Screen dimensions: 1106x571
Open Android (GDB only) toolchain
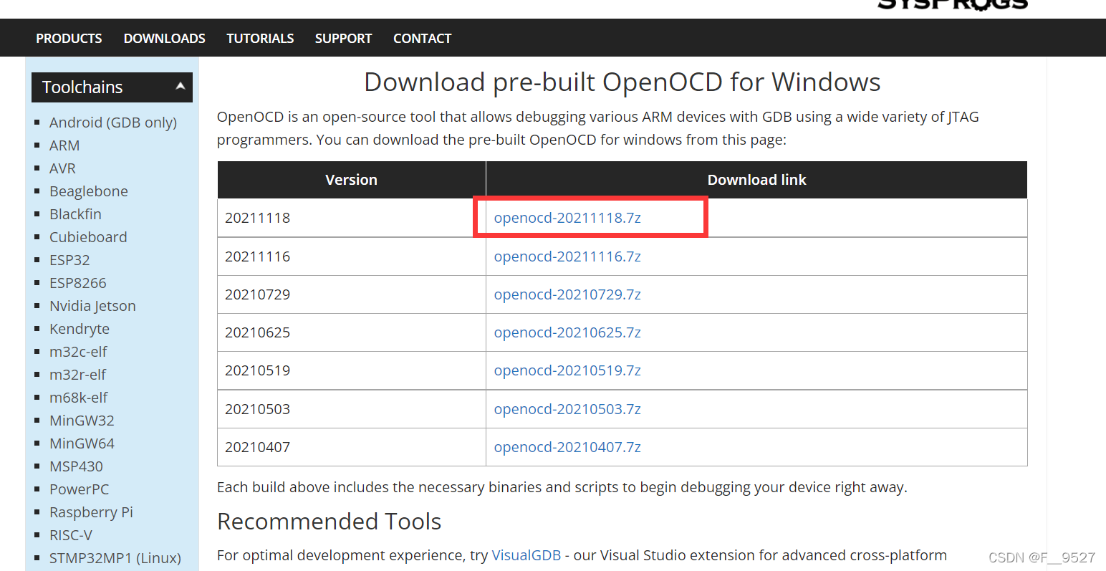pos(113,123)
